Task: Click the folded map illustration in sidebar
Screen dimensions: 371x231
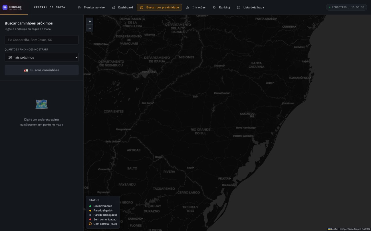Action: 42,104
